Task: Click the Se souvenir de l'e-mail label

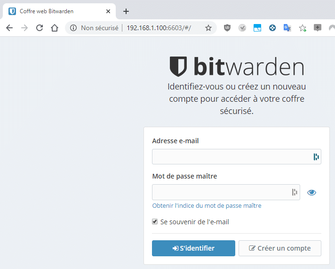Action: (195, 222)
